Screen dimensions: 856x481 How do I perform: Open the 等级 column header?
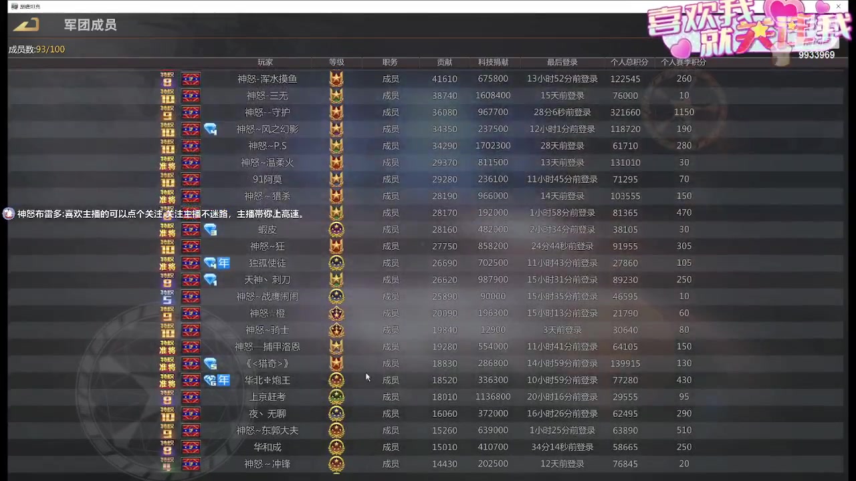coord(336,62)
